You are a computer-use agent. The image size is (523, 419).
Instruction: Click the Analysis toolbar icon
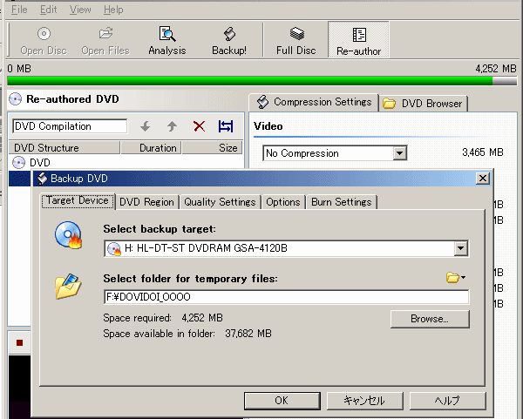(166, 40)
